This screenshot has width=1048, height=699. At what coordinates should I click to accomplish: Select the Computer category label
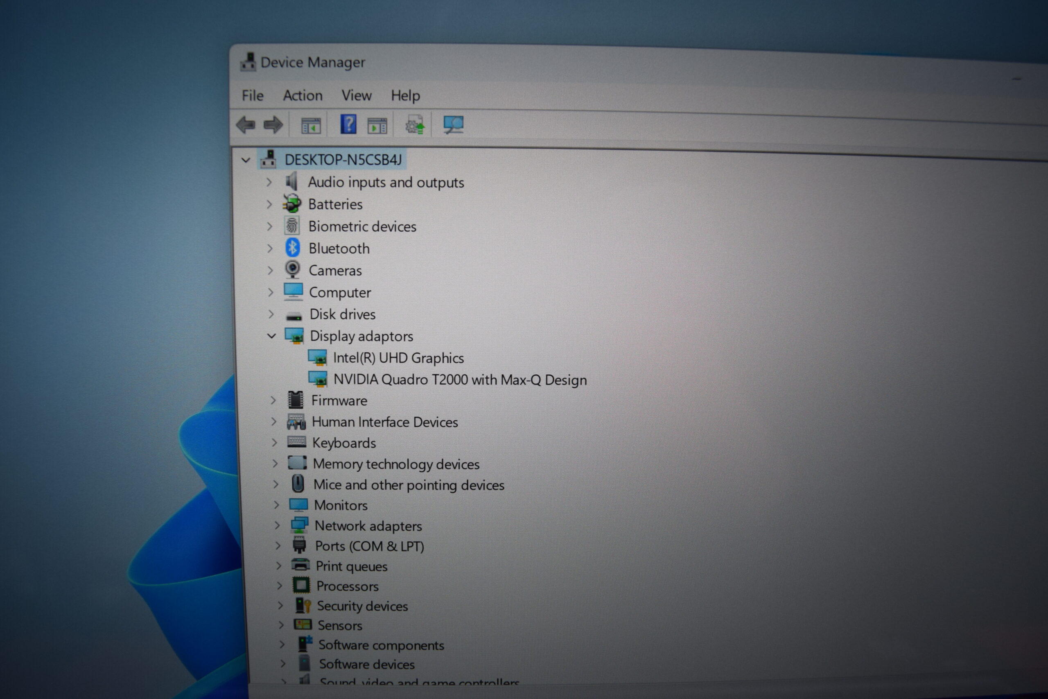pos(340,293)
